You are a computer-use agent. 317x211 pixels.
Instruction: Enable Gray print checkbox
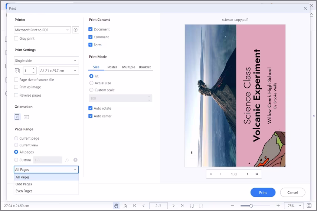(16, 38)
